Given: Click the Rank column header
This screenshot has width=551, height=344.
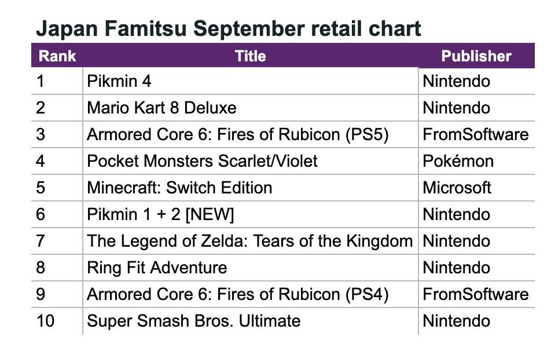Looking at the screenshot, I should pyautogui.click(x=57, y=56).
